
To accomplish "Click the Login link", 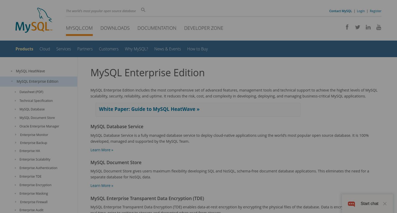I will (361, 11).
